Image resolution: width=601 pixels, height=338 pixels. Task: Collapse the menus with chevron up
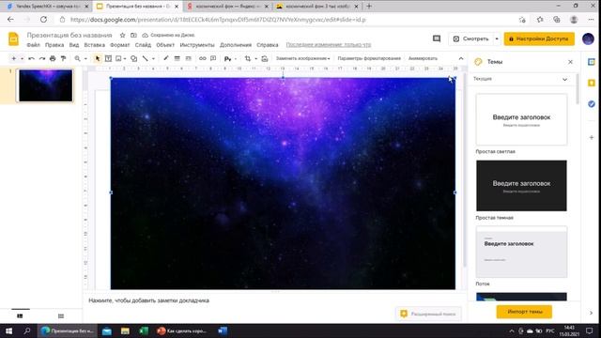(461, 58)
